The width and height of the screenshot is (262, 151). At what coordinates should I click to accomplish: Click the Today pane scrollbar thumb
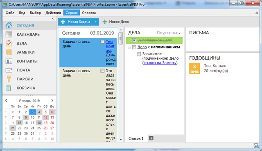tap(121, 38)
